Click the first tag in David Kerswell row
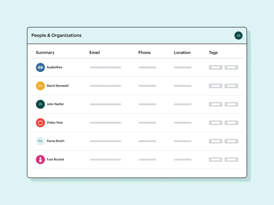Viewport: 274px width, 205px height. [215, 86]
